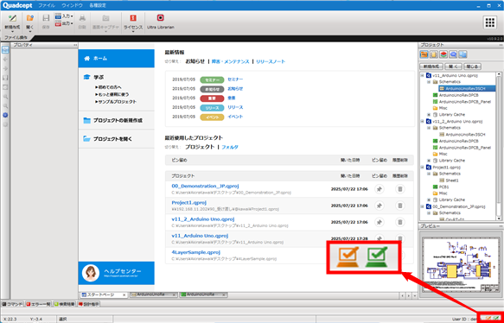
Task: Switch to the コマンド bottom tab
Action: pyautogui.click(x=13, y=304)
